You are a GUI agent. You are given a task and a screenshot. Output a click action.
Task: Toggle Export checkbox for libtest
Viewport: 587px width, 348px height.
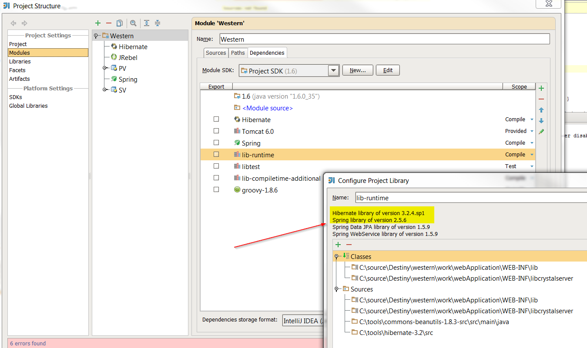coord(216,166)
